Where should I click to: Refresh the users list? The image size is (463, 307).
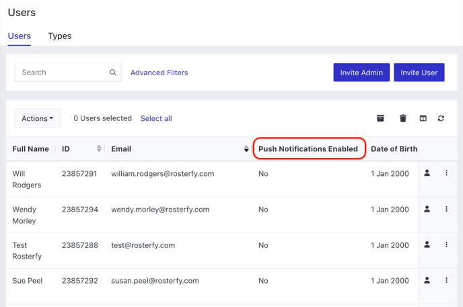coord(441,118)
